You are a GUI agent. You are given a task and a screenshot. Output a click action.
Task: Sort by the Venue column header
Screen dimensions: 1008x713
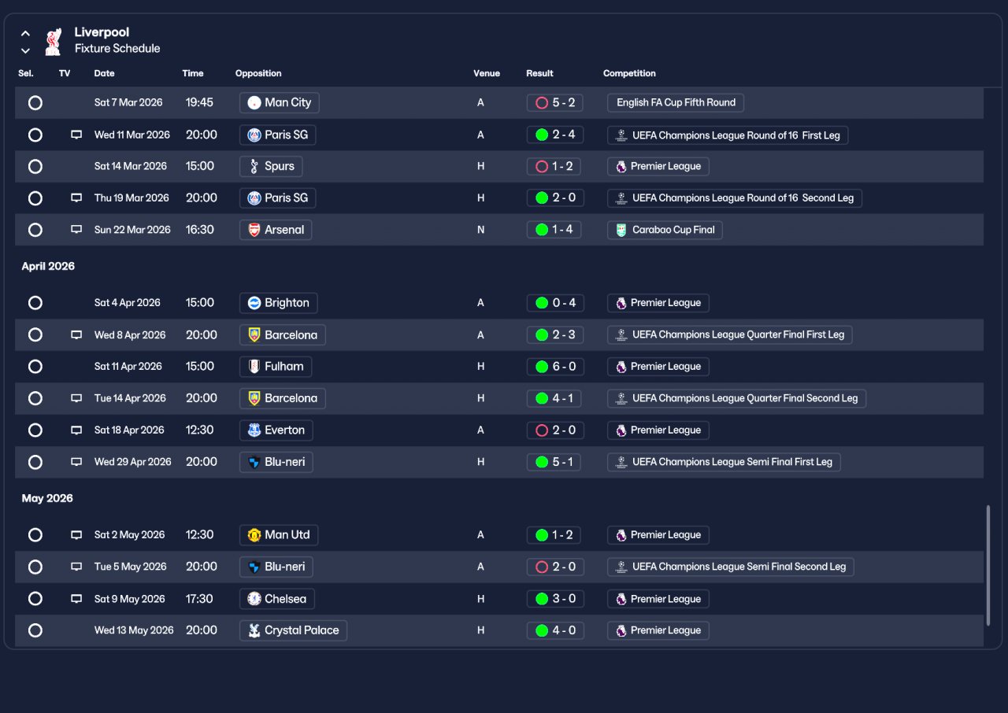pyautogui.click(x=487, y=73)
